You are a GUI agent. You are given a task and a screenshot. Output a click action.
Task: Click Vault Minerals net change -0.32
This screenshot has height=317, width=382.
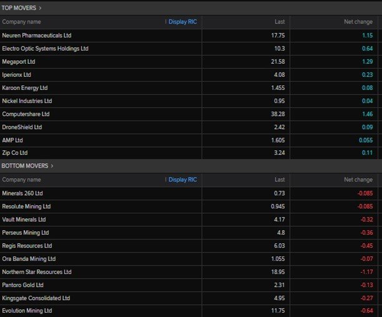(366, 219)
